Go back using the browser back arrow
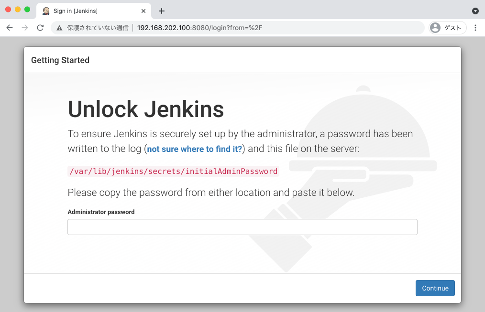Image resolution: width=485 pixels, height=312 pixels. pyautogui.click(x=10, y=28)
